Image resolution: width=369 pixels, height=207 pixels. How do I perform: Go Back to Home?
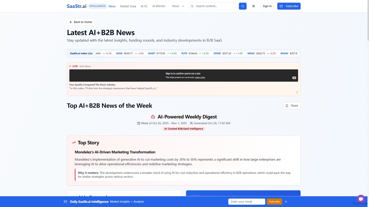click(81, 22)
